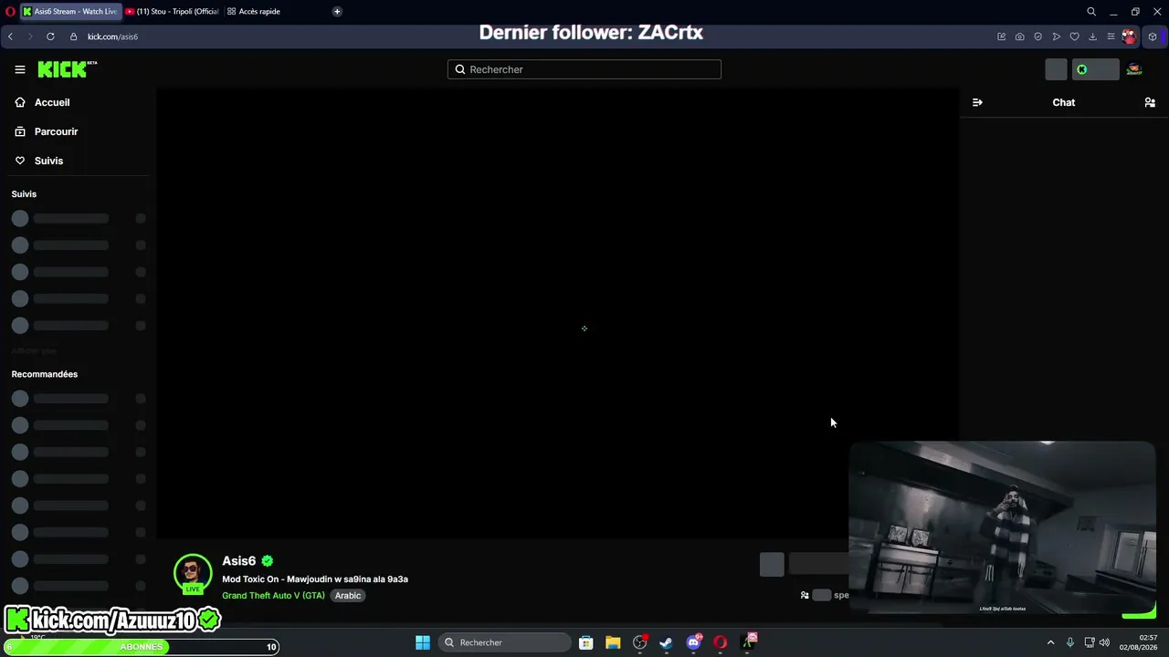Switch to the Asis6 Stream browser tab

[69, 12]
